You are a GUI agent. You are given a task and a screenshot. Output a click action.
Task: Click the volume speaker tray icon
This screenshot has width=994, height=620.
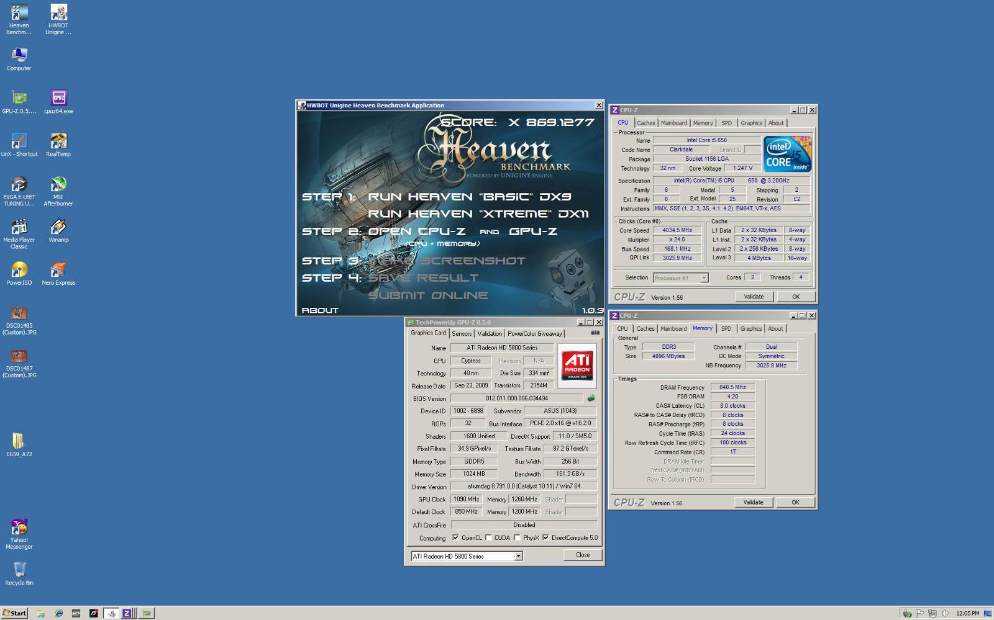945,613
